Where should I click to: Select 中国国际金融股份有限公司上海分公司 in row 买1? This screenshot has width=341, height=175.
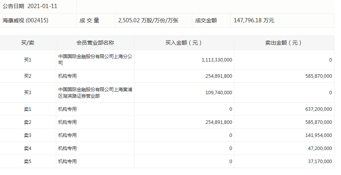click(x=95, y=60)
